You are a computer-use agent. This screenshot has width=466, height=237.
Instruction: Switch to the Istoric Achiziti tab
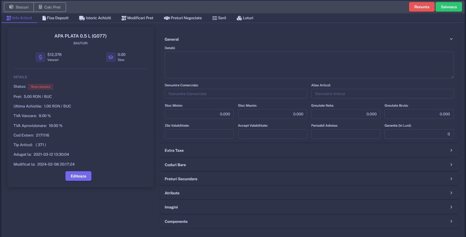[x=95, y=18]
